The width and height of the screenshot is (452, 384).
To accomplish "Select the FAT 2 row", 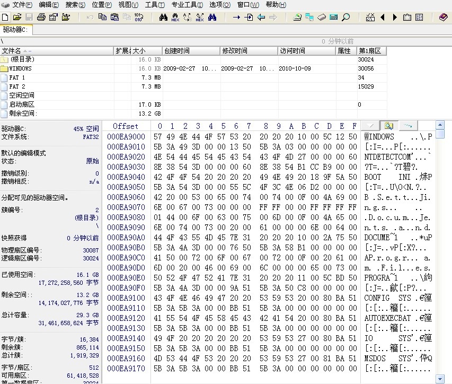I will click(193, 86).
